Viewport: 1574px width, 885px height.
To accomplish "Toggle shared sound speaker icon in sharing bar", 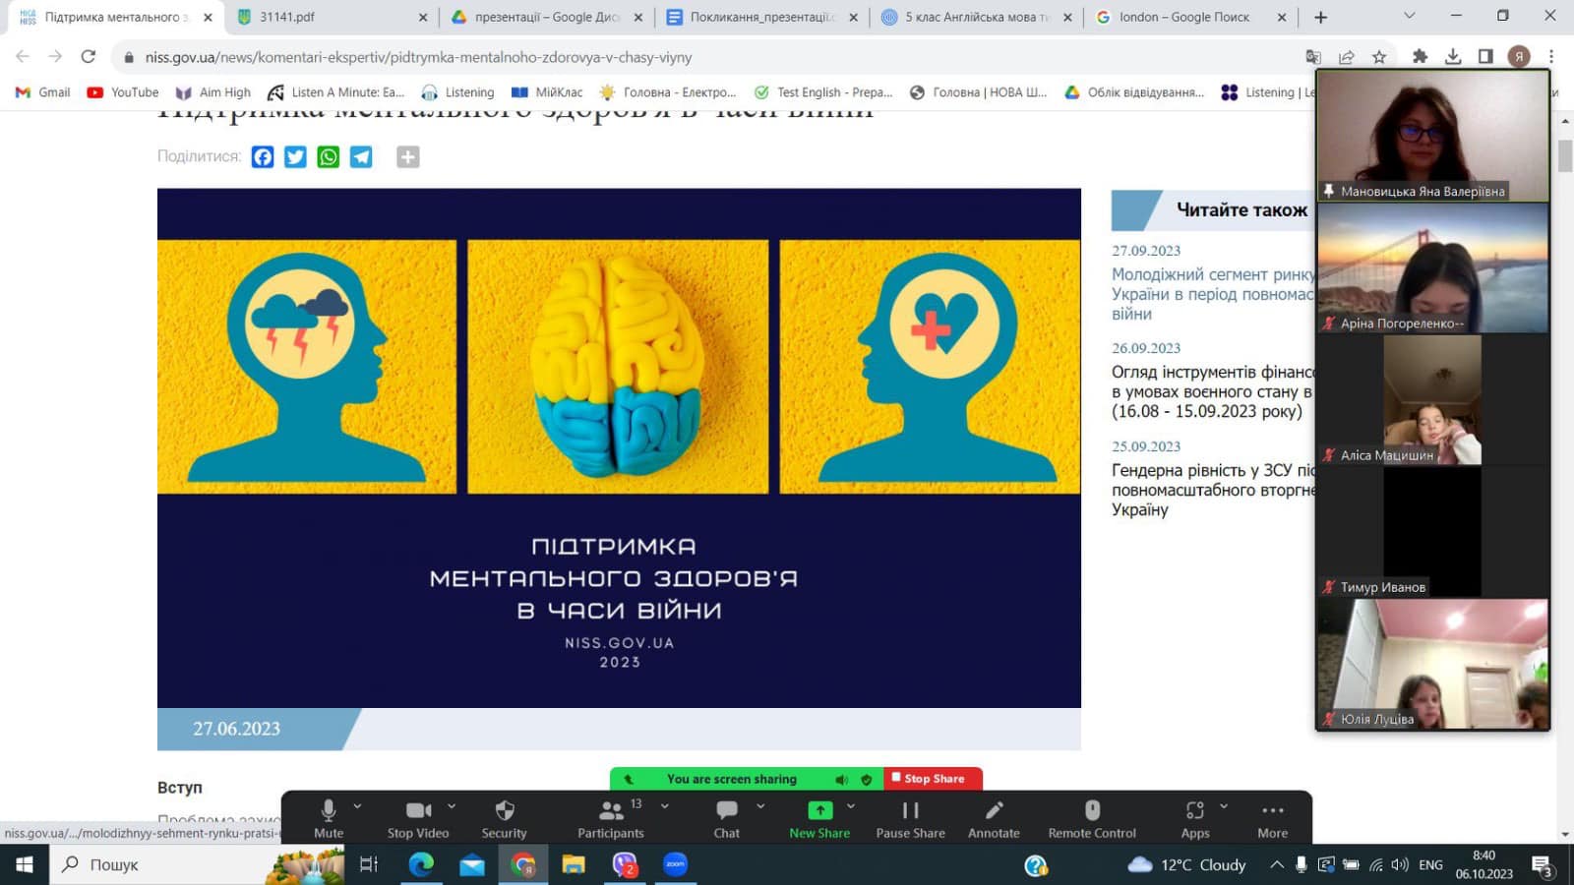I will tap(842, 780).
